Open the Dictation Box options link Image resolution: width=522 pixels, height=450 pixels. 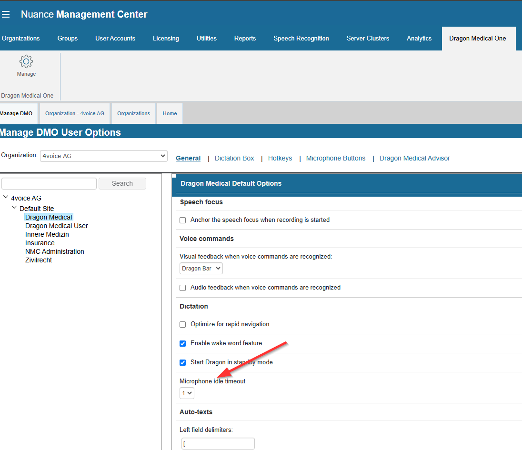coord(234,158)
